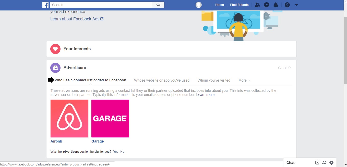Switch to Whom you've visited tab
The image size is (347, 167).
point(214,80)
